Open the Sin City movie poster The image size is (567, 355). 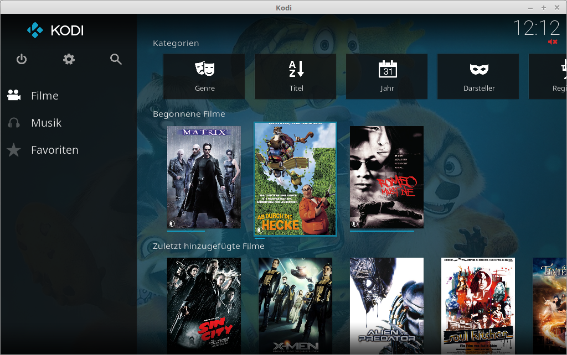coord(204,306)
